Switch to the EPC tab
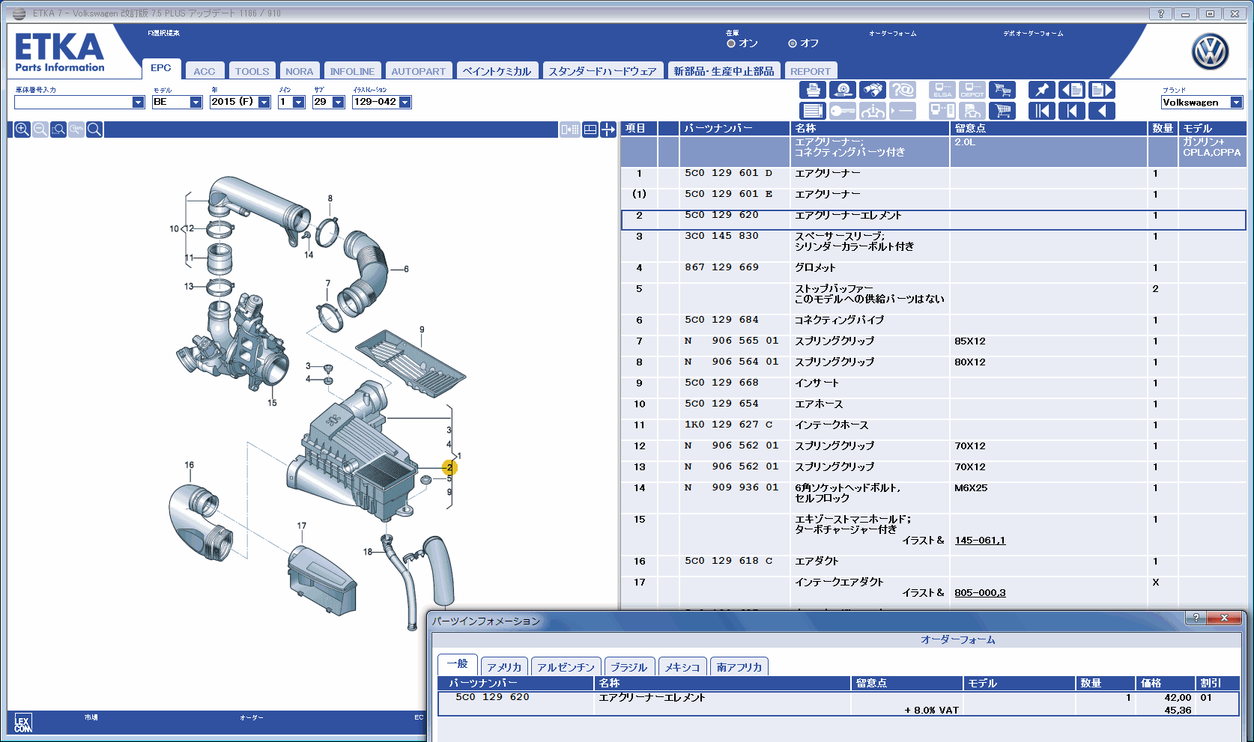 (x=161, y=68)
